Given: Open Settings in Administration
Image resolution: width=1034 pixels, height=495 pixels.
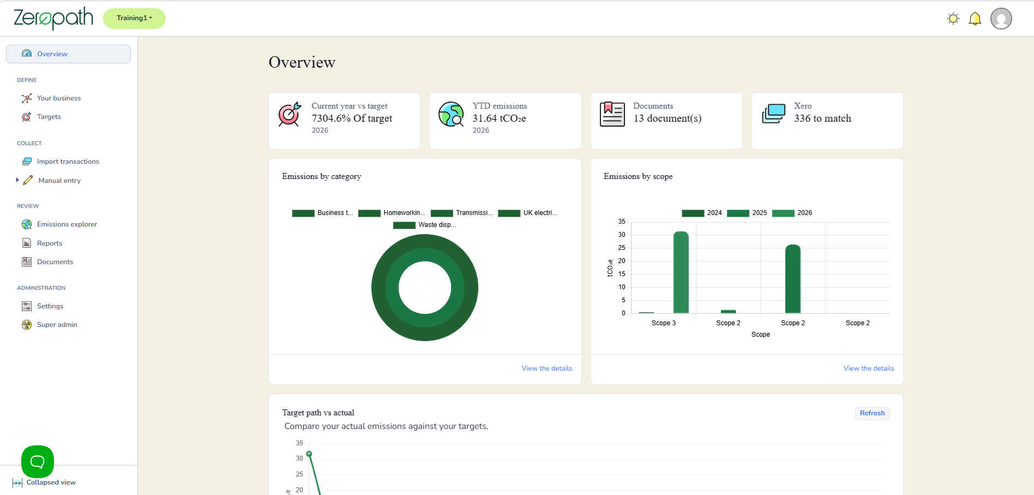Looking at the screenshot, I should (50, 306).
